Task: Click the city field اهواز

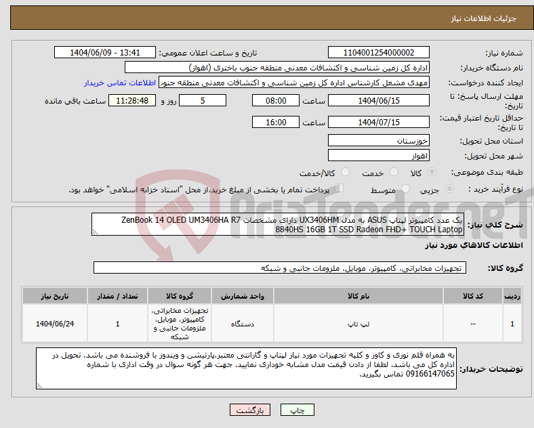Action: coord(379,156)
